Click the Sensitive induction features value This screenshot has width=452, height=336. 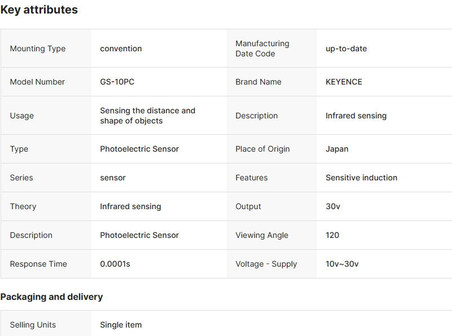[361, 178]
